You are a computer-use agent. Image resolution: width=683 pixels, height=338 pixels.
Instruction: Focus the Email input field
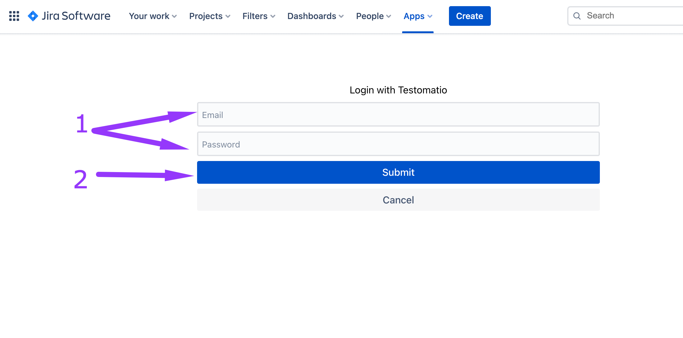[x=398, y=115]
